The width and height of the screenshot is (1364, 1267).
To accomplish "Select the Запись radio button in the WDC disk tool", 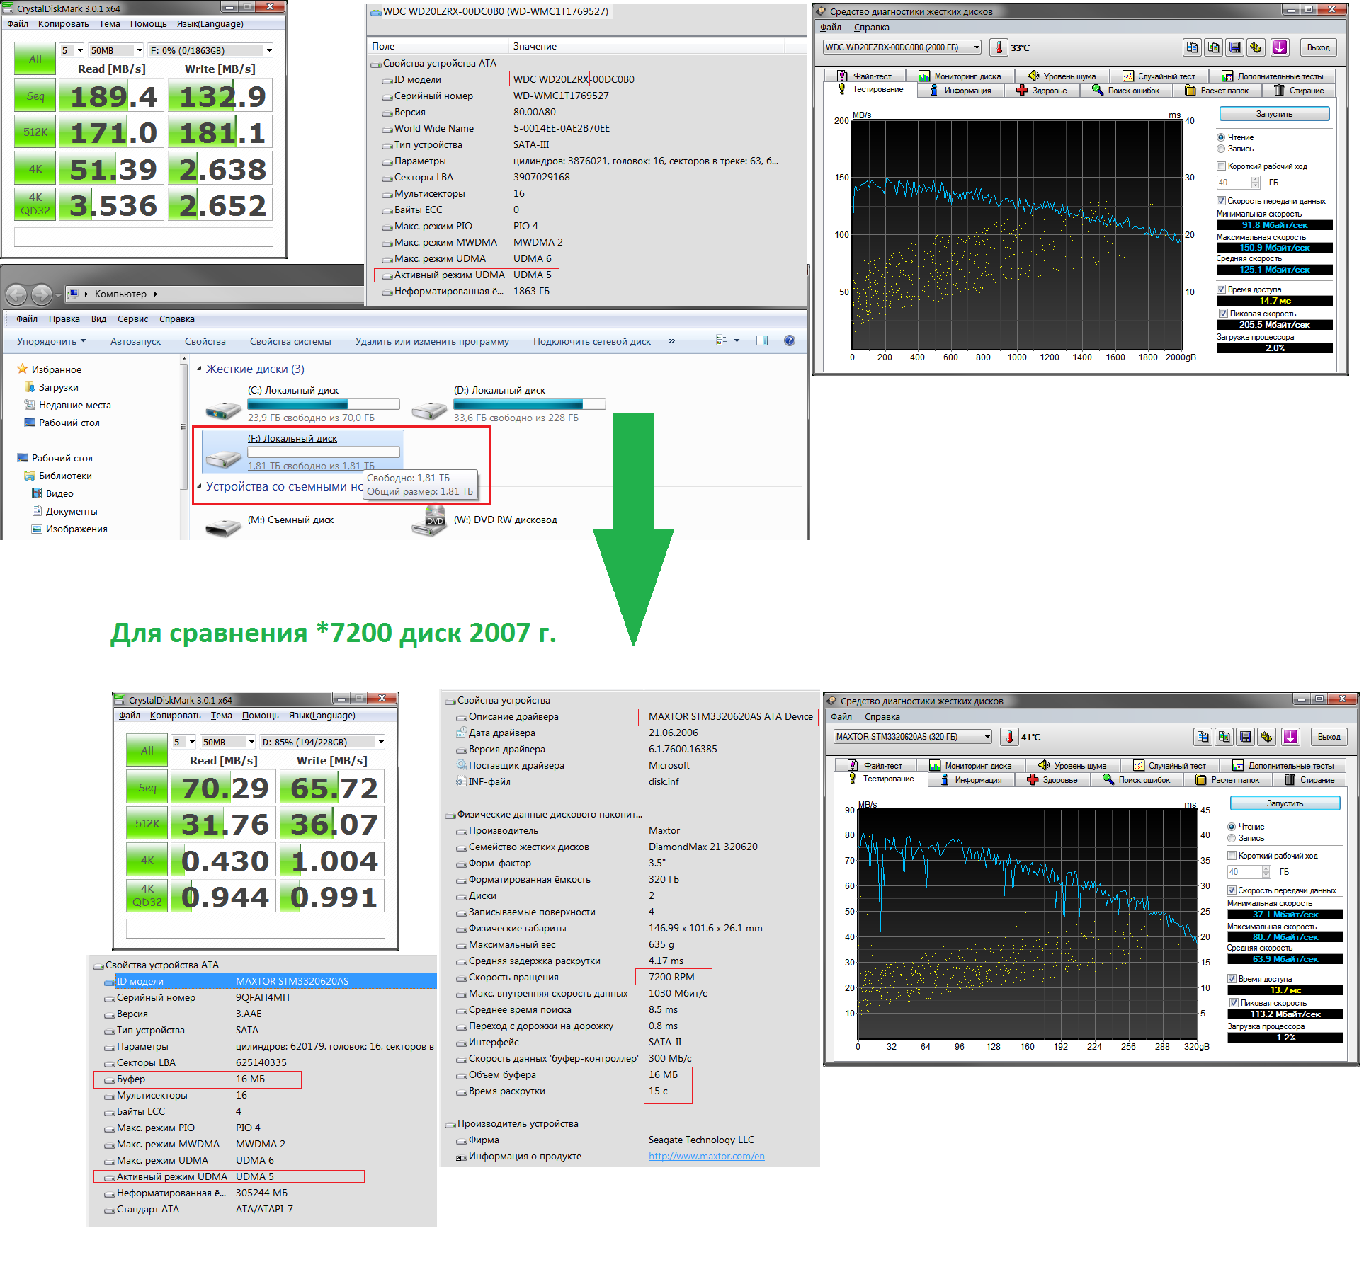I will click(1221, 149).
